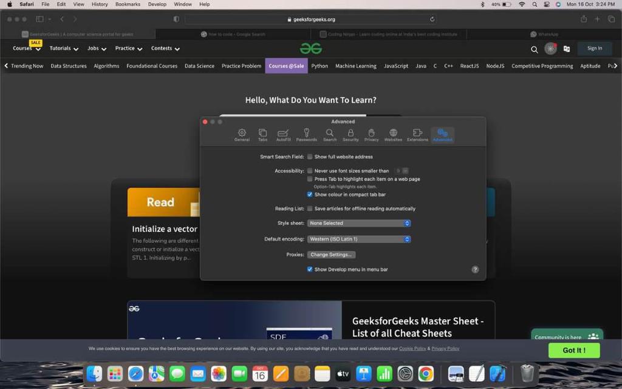Open the Develop menu in menu bar
The image size is (622, 389).
157,4
